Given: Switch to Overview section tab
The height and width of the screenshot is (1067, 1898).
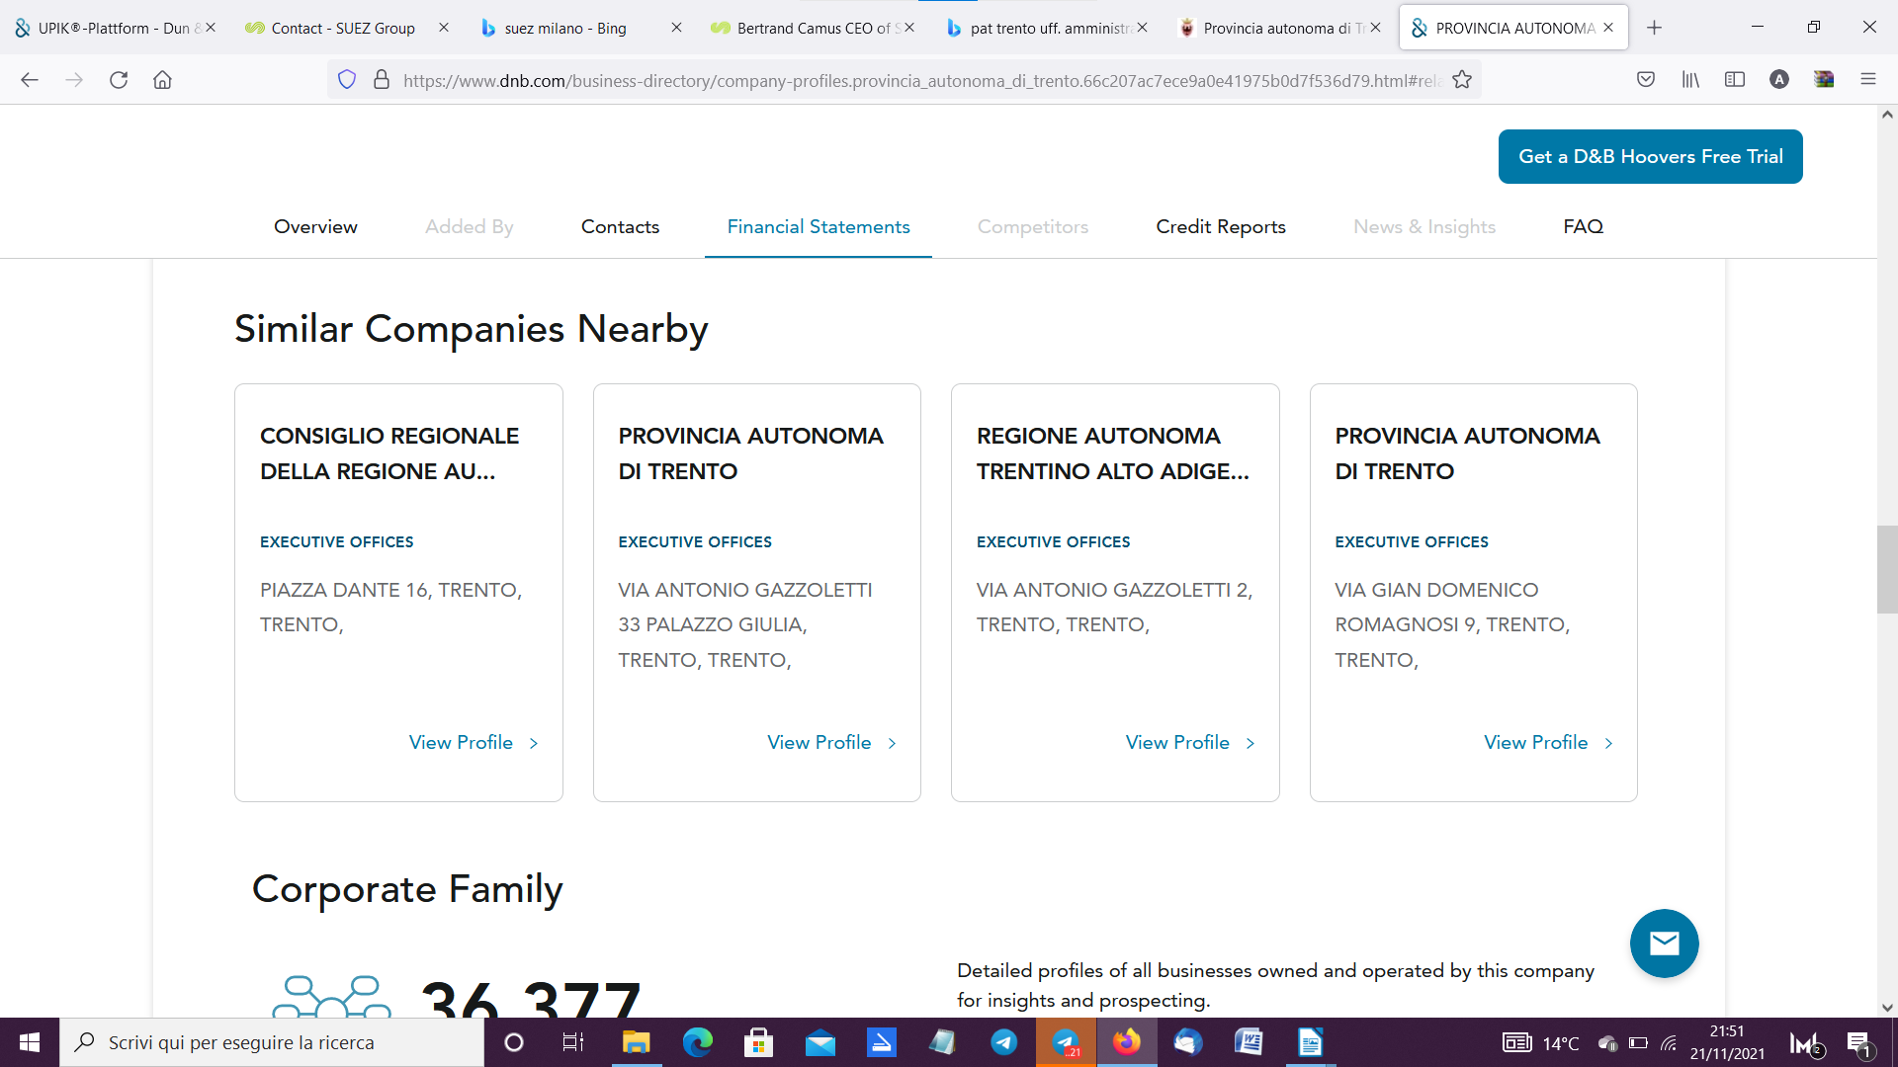Looking at the screenshot, I should click(x=315, y=226).
